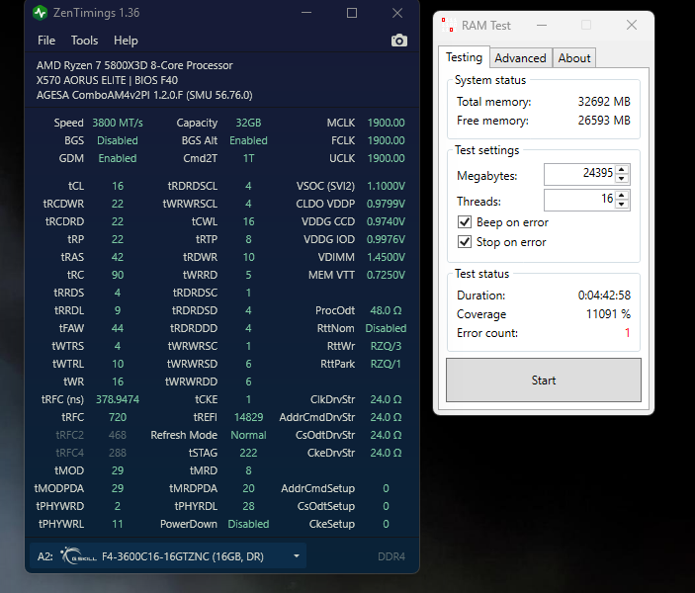Click the X570 AORUS ELITE BIOS F40 line
Screen dimensions: 695x593
(x=107, y=80)
